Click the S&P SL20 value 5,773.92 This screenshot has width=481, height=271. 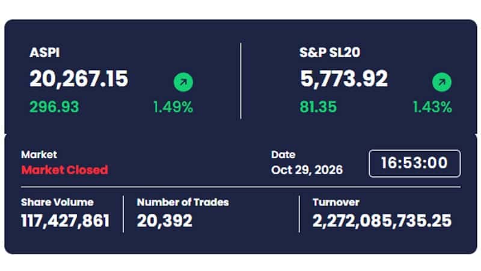(x=344, y=79)
